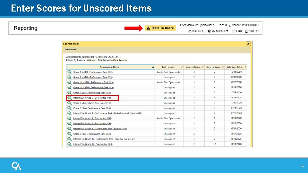Image resolution: width=308 pixels, height=173 pixels.
Task: Click magnifier icon for Grade 6 MATH Performance Task
Action: tap(70, 77)
